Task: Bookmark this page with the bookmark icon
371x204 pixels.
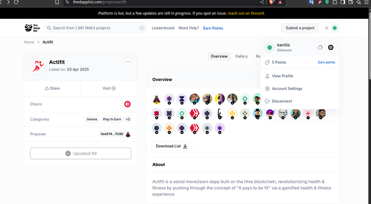Action: [x=57, y=2]
